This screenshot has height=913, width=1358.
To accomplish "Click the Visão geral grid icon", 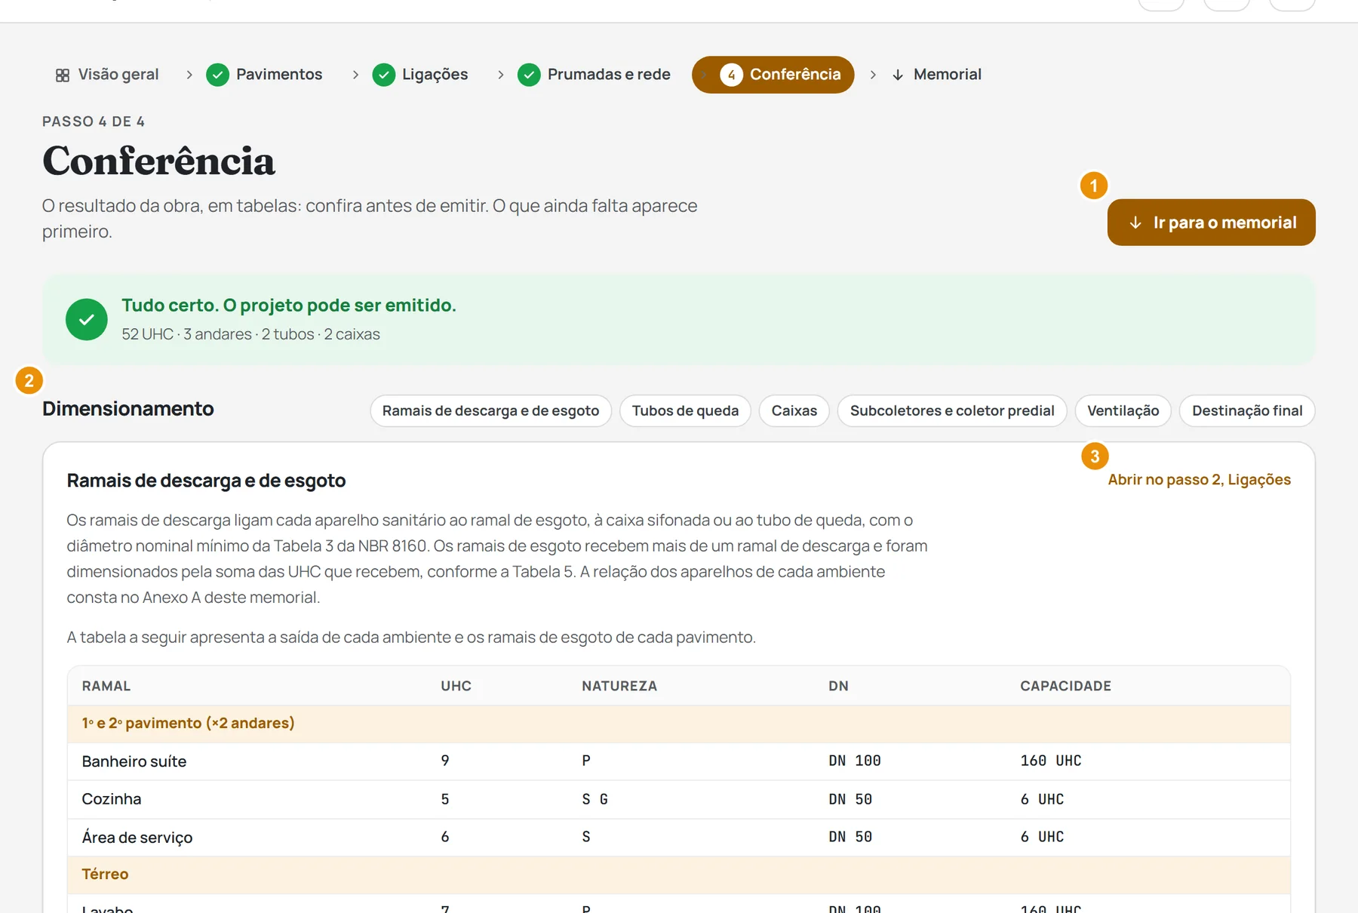I will point(63,75).
